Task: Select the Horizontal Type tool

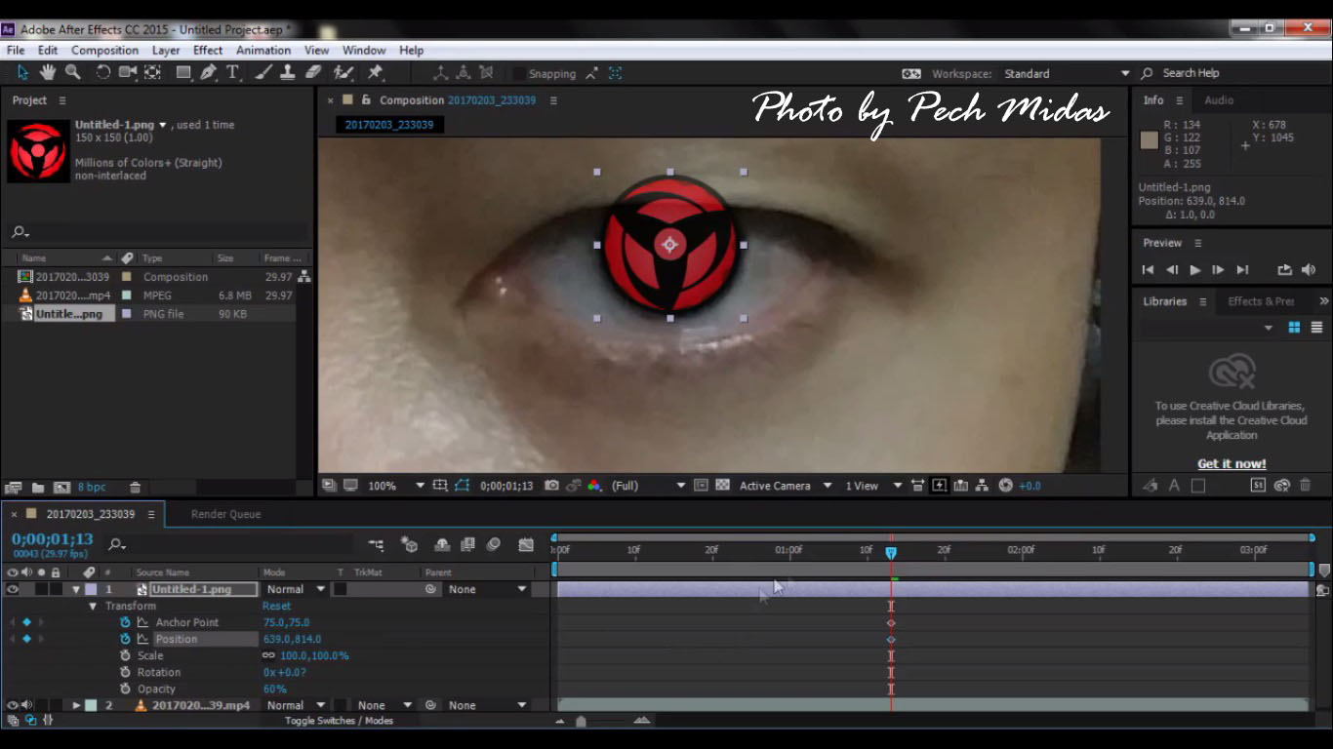Action: [x=232, y=72]
